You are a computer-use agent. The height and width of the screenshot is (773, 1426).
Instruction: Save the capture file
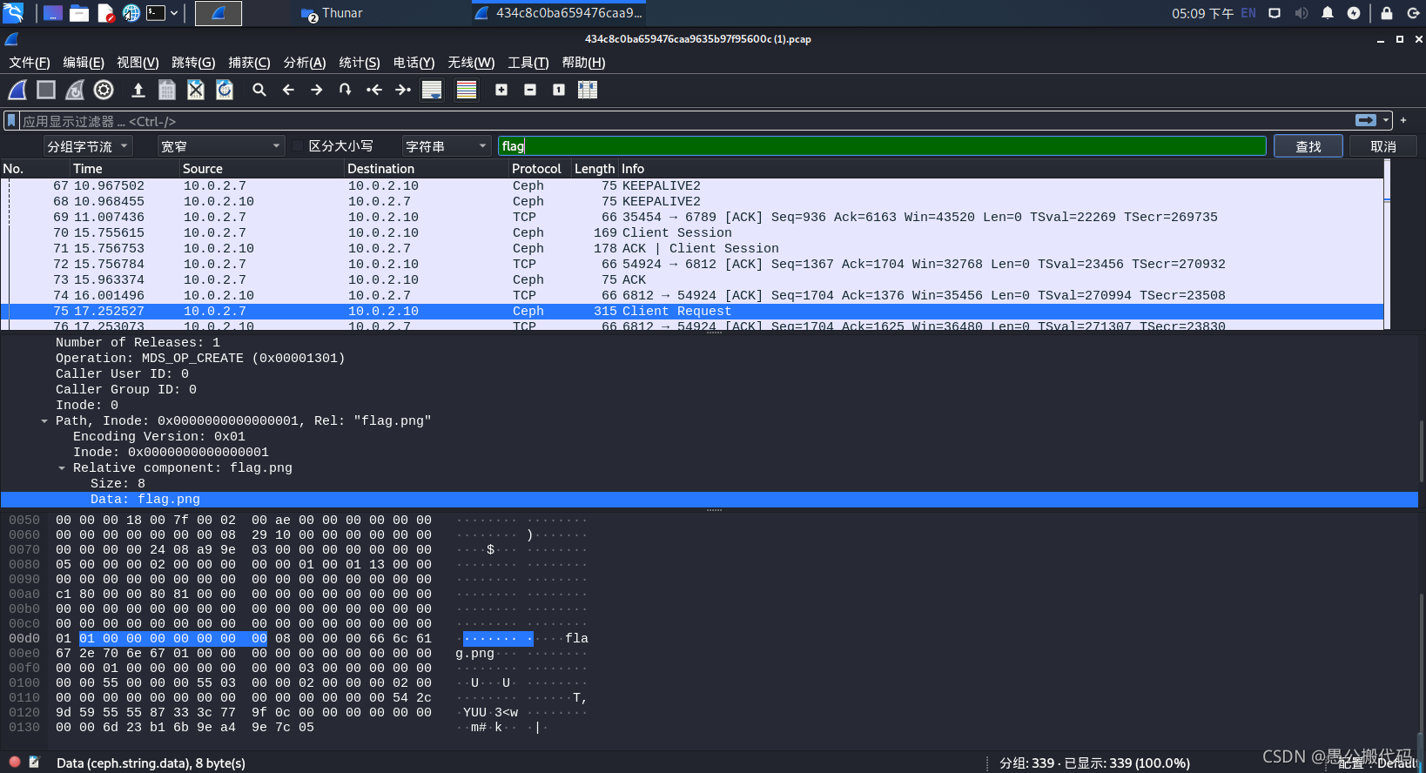pyautogui.click(x=167, y=90)
